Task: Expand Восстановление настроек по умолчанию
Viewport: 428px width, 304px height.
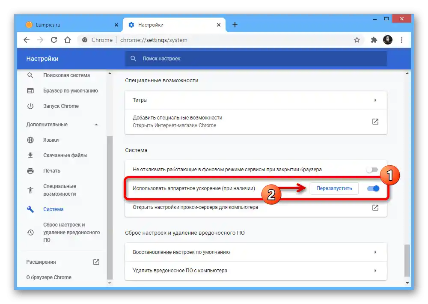Action: click(375, 253)
